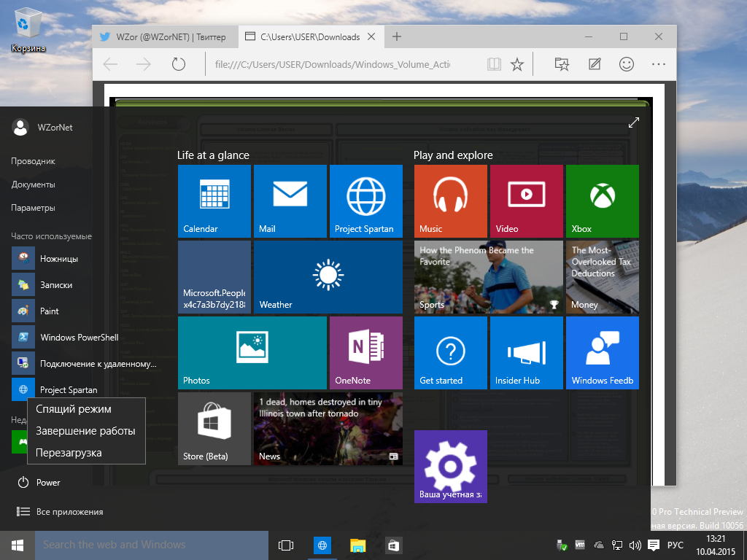Image resolution: width=747 pixels, height=560 pixels.
Task: Open the Action Center notifications icon
Action: click(x=654, y=545)
